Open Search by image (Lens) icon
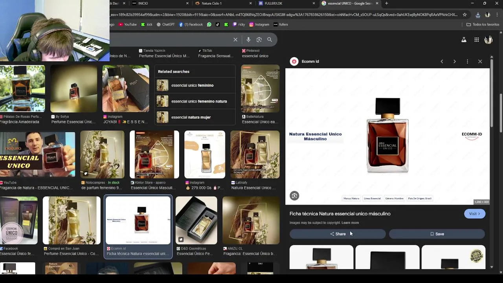 [259, 40]
